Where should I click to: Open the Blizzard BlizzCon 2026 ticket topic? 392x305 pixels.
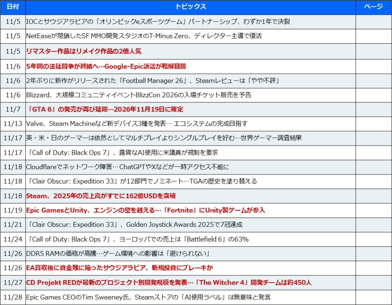coord(139,95)
